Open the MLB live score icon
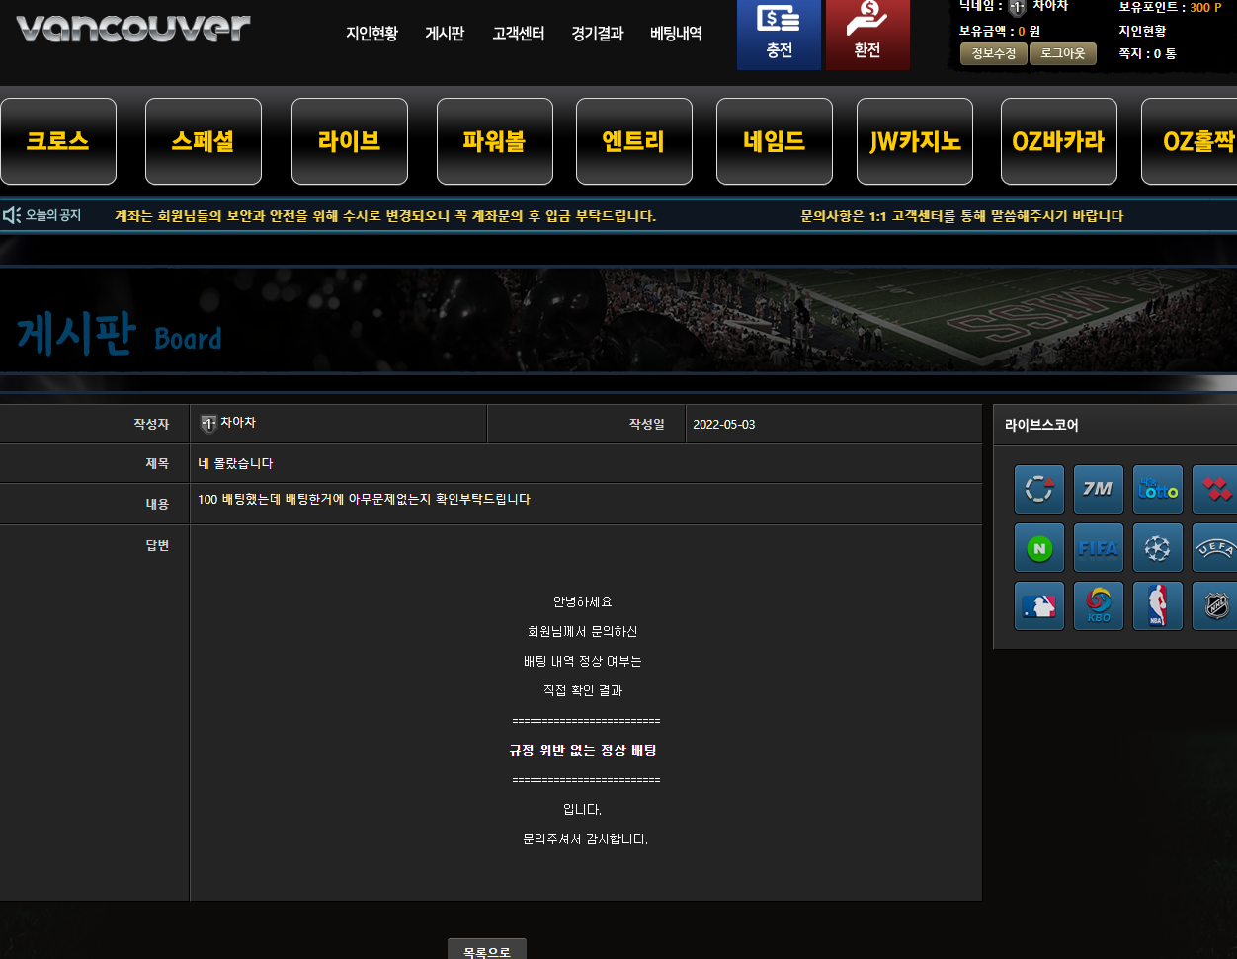1237x959 pixels. tap(1038, 605)
